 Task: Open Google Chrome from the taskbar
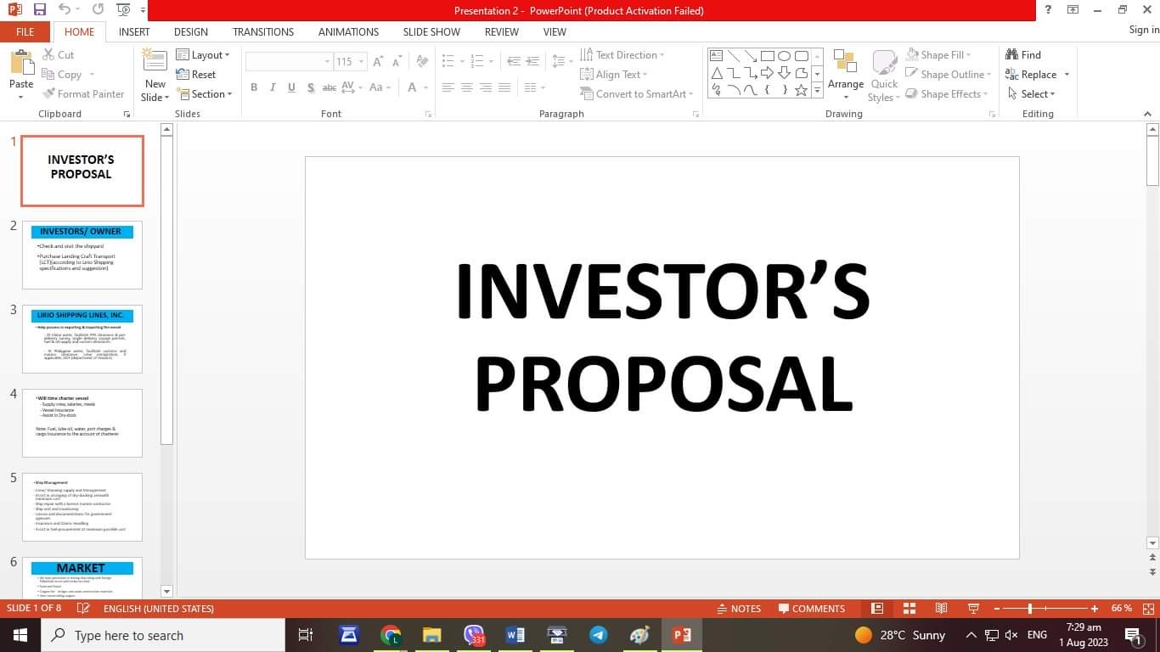point(391,635)
